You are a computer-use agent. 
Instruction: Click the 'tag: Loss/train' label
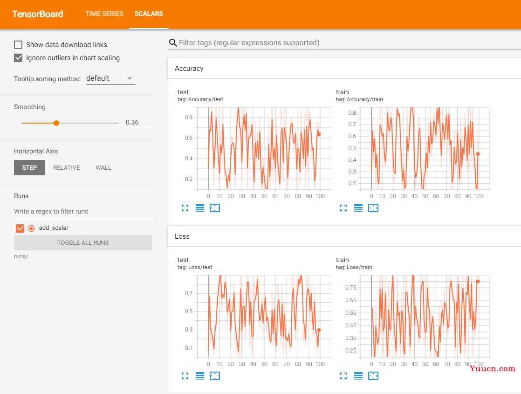tap(354, 267)
